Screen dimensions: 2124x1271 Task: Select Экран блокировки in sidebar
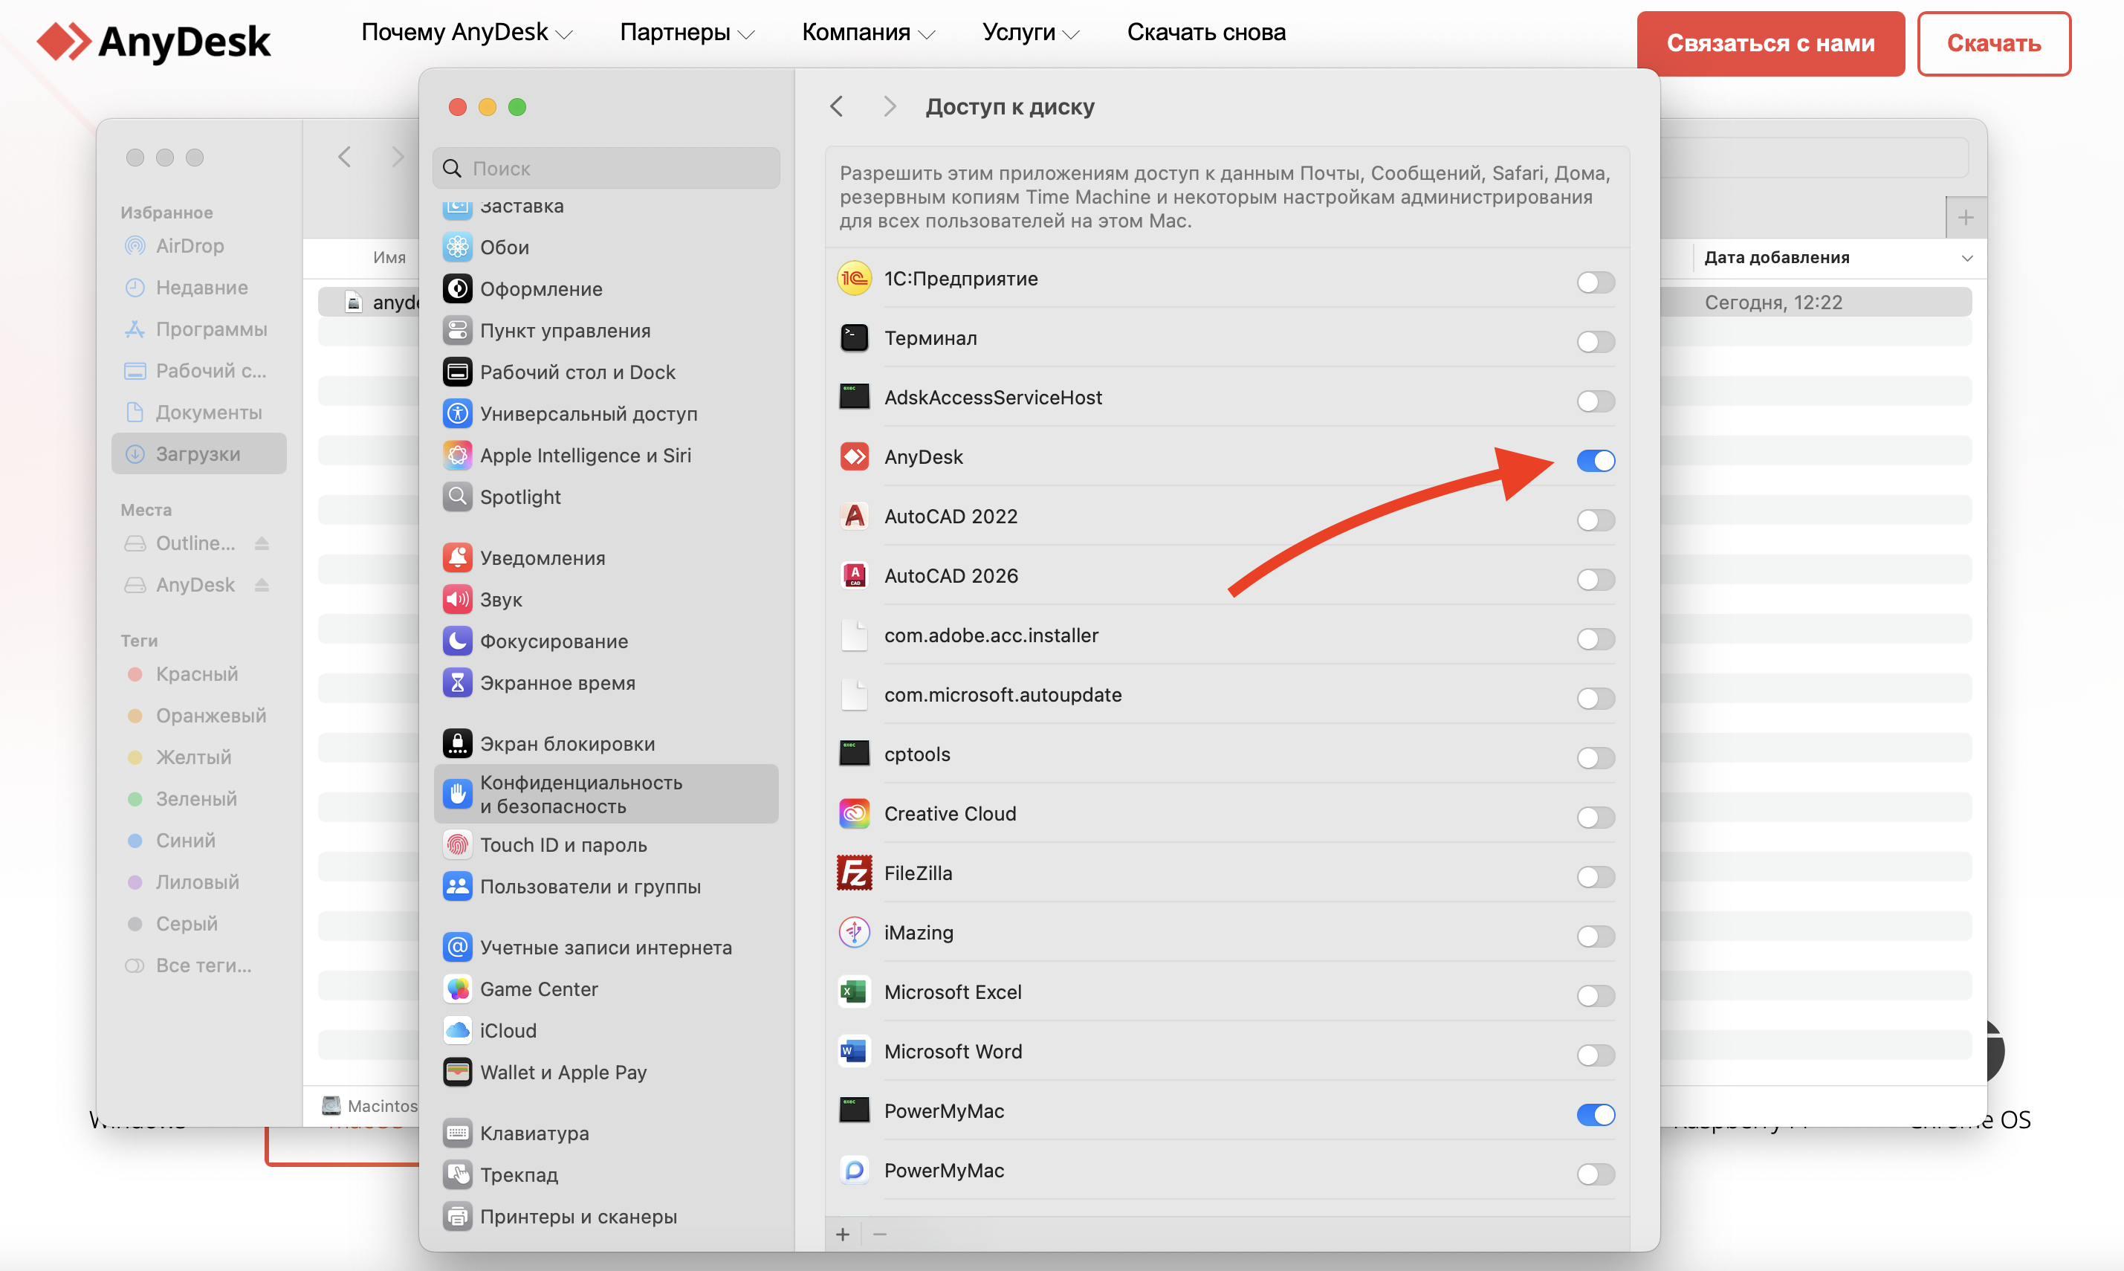coord(606,743)
